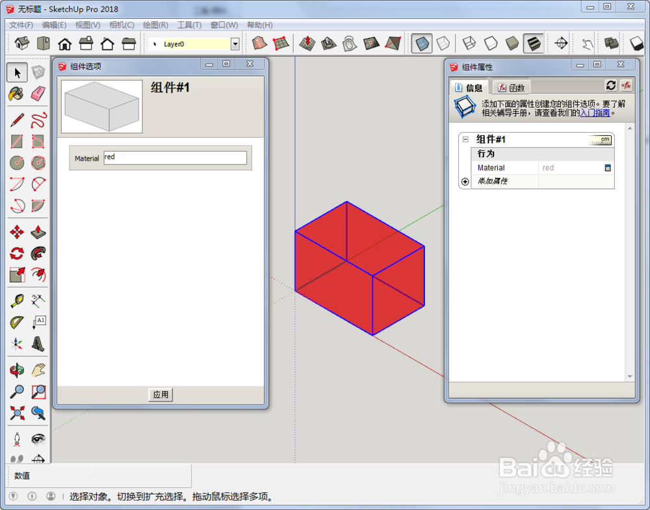Select the Tape Measure tool
The height and width of the screenshot is (510, 650).
point(17,301)
